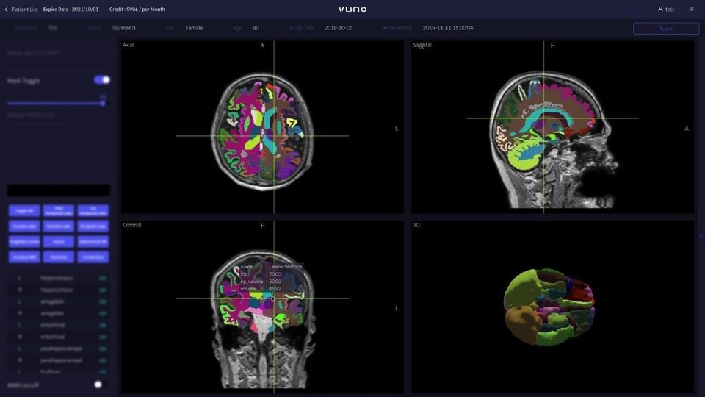Expand the right side panel chevron

click(x=701, y=236)
